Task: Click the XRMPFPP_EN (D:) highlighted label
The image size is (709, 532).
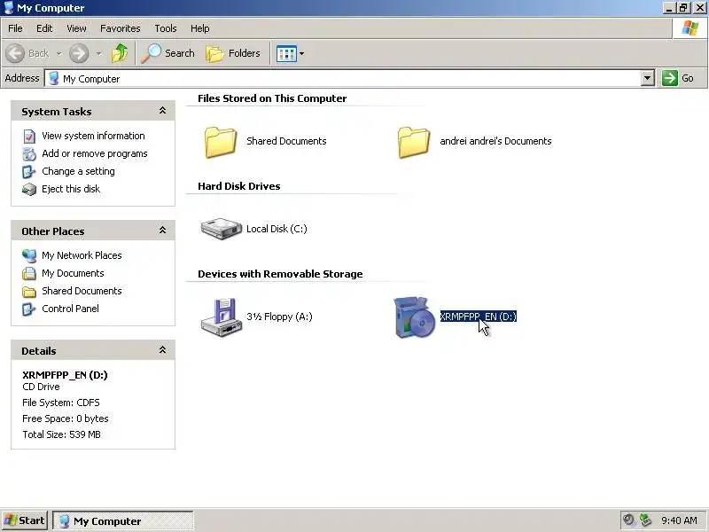Action: pos(478,317)
